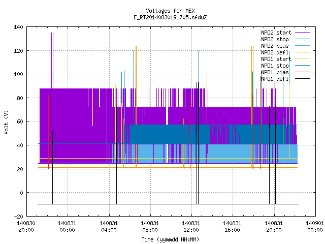Click the y-axis tick value 20

pos(20,169)
